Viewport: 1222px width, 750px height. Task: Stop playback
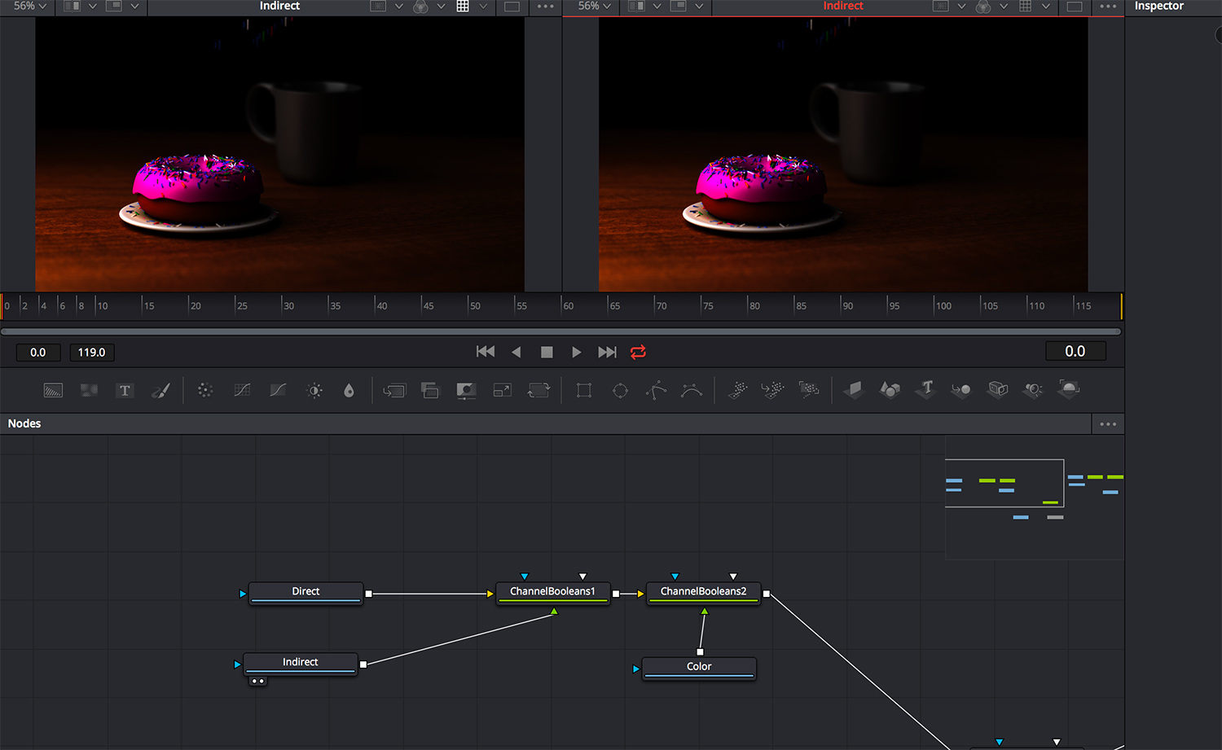click(547, 352)
